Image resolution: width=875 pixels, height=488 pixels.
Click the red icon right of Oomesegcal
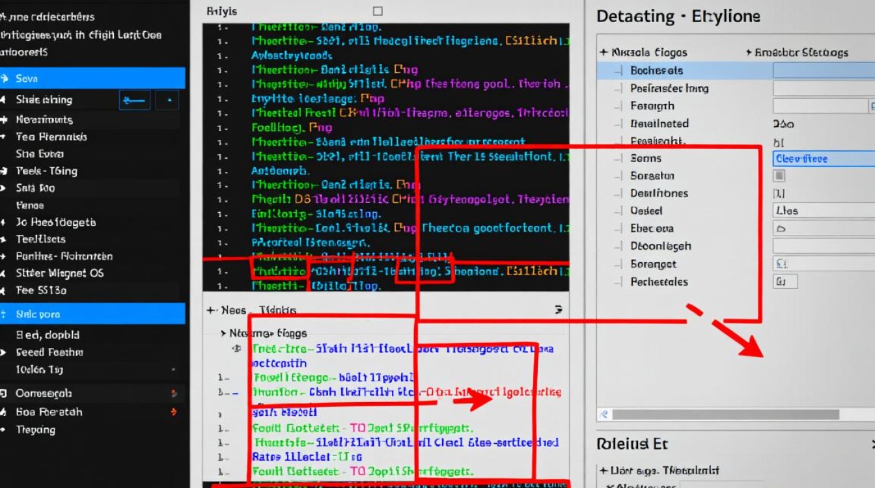point(173,394)
